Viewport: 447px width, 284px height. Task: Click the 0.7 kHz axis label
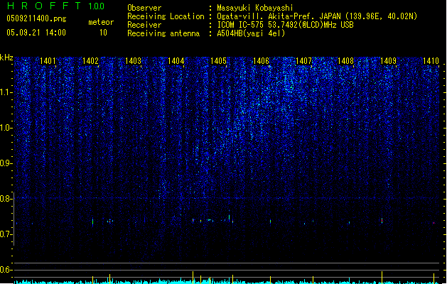(x=6, y=234)
